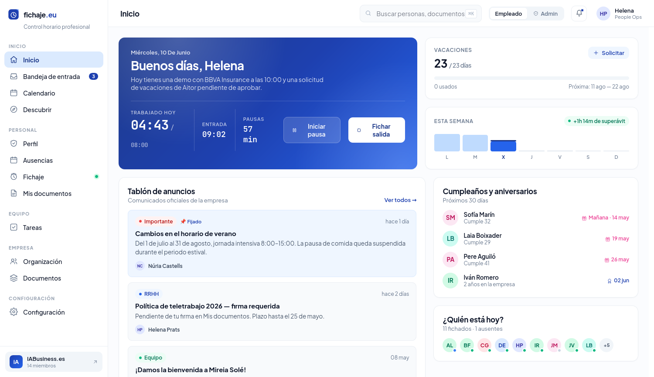Click the Ausencias calendar icon
654x377 pixels.
pyautogui.click(x=14, y=160)
